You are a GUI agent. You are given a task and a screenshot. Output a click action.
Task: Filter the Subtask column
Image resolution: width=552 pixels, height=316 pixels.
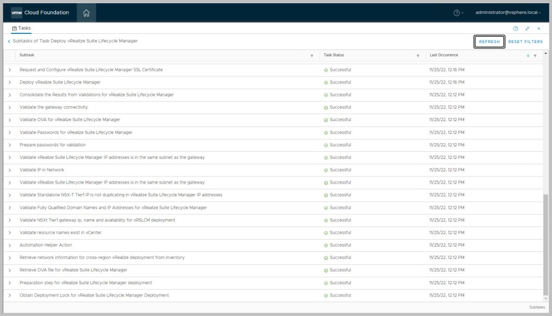point(312,55)
